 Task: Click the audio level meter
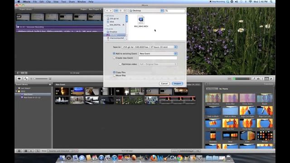[x=242, y=79]
